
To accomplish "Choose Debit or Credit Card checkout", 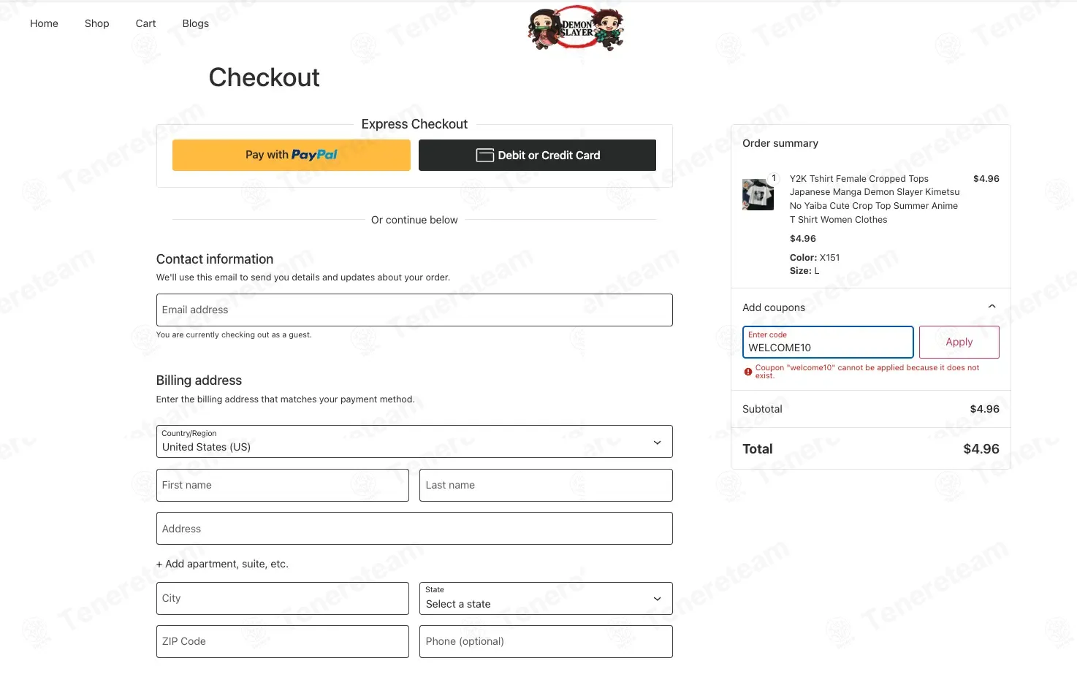I will pyautogui.click(x=537, y=155).
